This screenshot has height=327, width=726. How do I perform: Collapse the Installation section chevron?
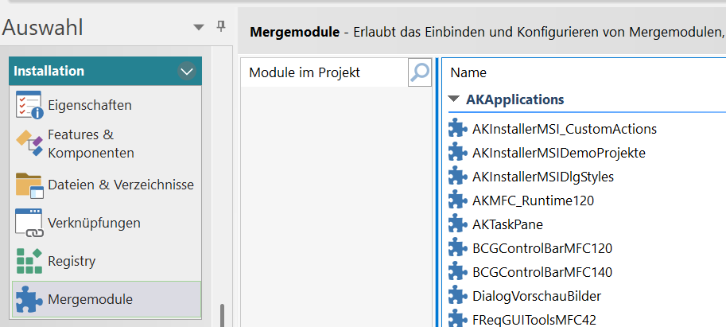[x=187, y=72]
